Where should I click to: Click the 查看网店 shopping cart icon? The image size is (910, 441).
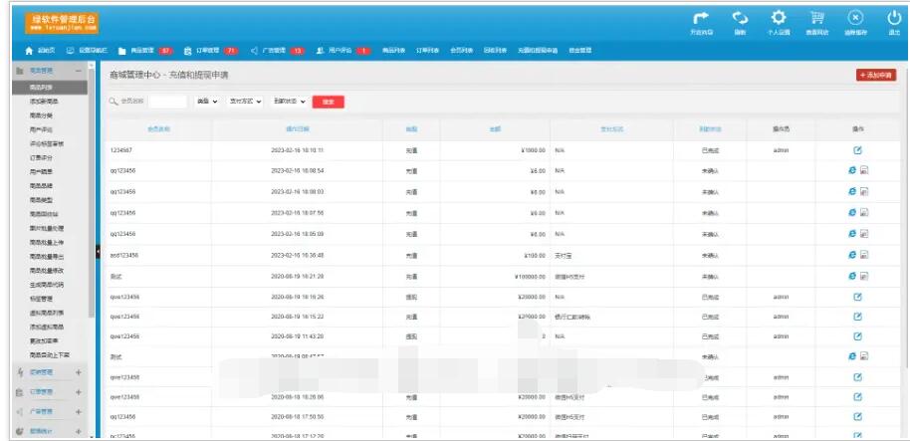(x=817, y=19)
